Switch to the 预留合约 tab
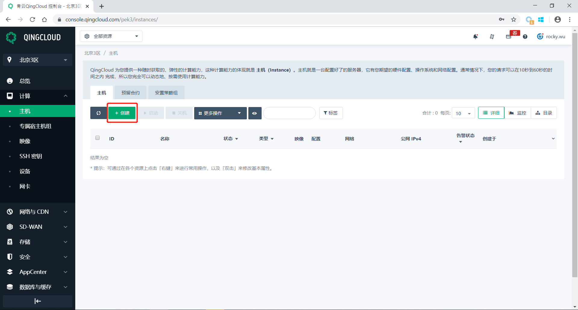 point(130,93)
